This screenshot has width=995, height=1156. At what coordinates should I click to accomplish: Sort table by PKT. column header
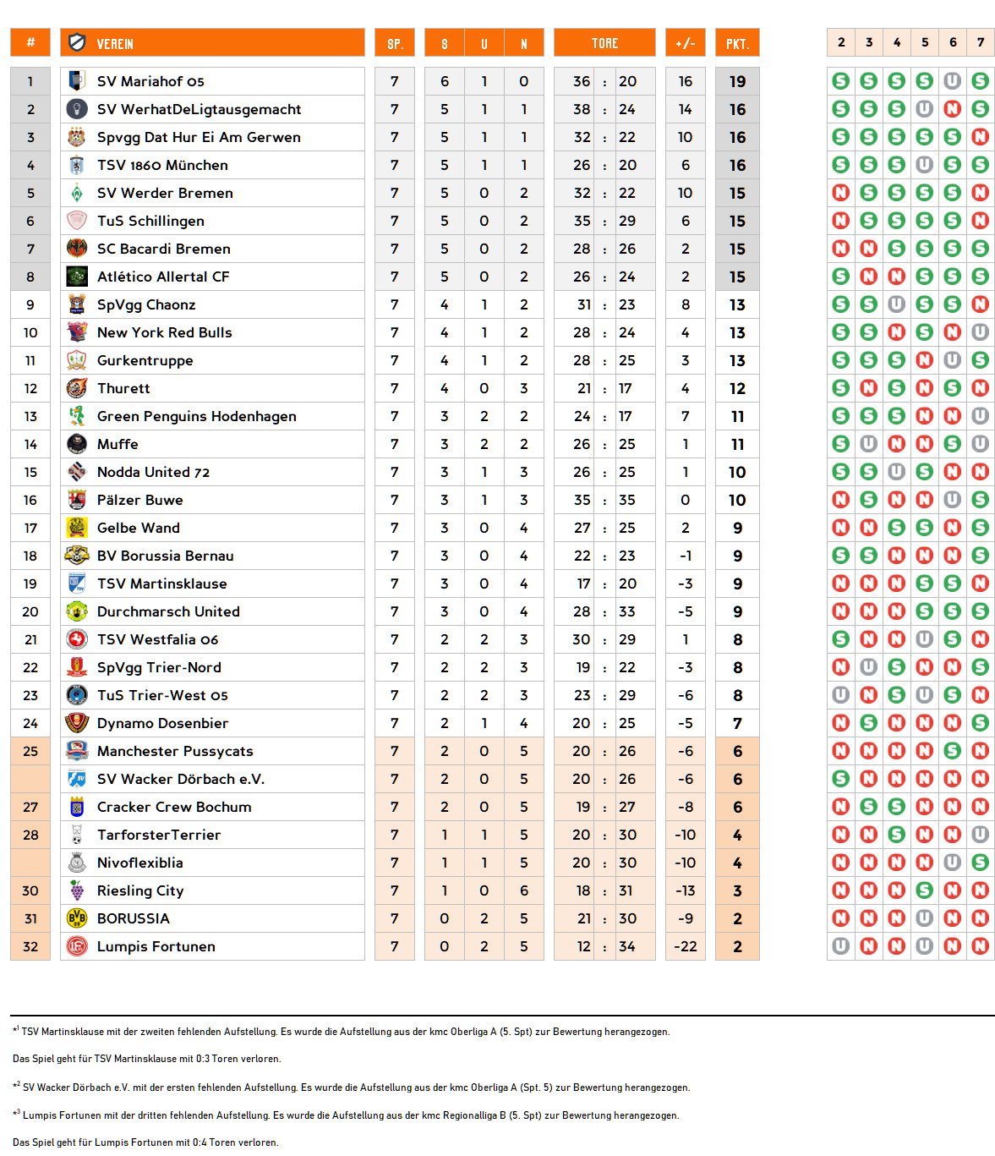pos(737,43)
